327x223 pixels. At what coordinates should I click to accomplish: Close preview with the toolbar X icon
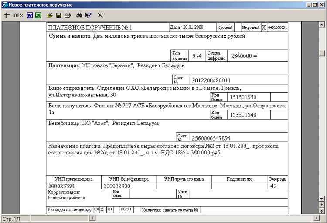click(100, 15)
